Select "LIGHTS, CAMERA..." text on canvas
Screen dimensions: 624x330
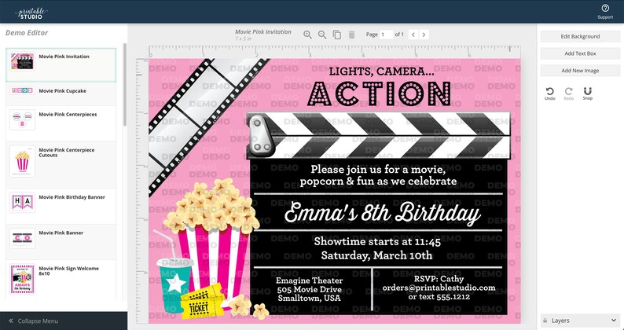[381, 71]
